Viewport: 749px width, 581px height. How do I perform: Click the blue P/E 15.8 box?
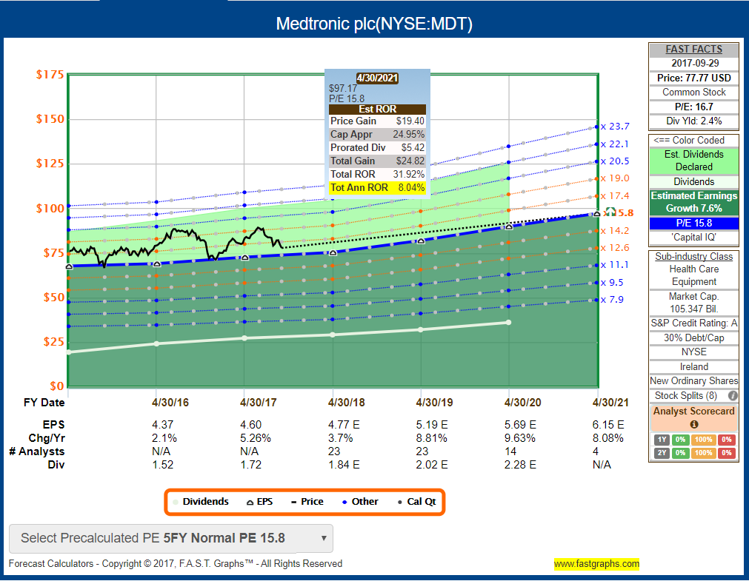pyautogui.click(x=693, y=223)
